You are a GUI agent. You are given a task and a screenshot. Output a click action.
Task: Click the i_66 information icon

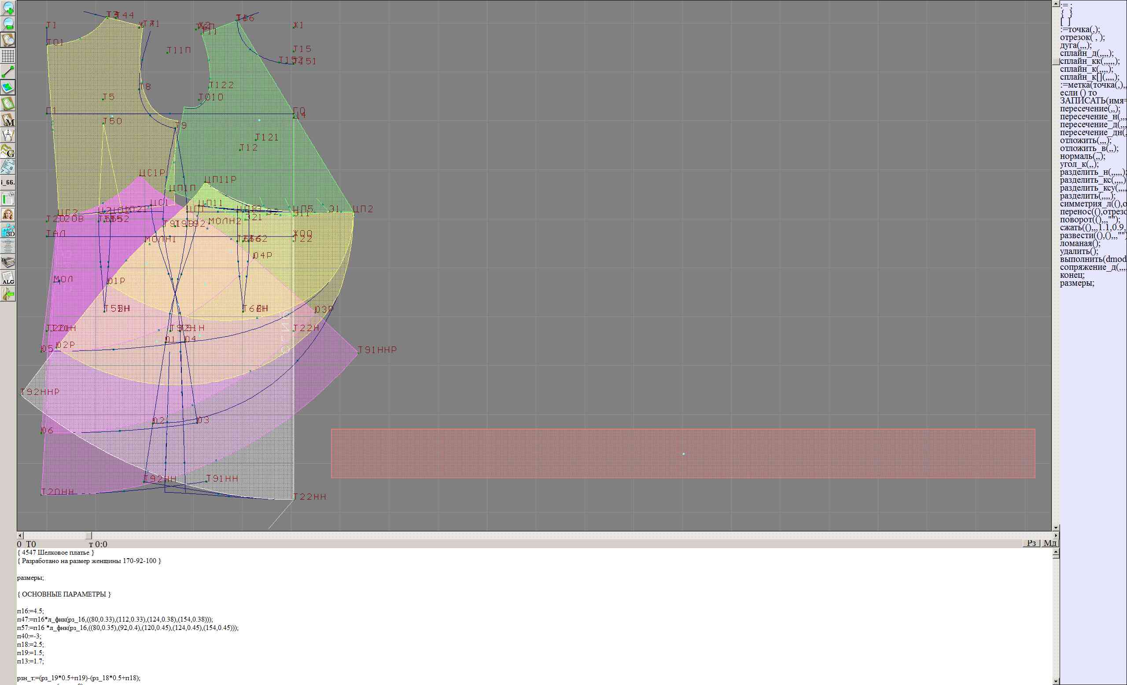tap(8, 182)
